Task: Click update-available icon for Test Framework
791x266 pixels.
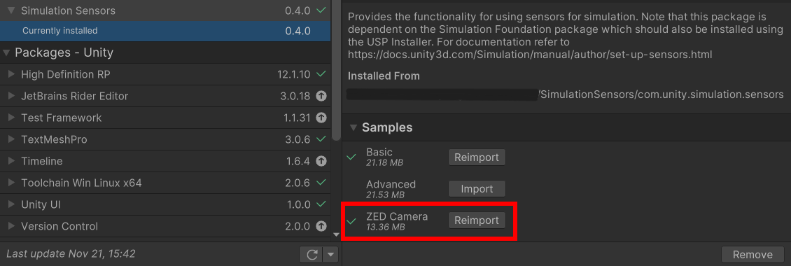Action: 321,118
